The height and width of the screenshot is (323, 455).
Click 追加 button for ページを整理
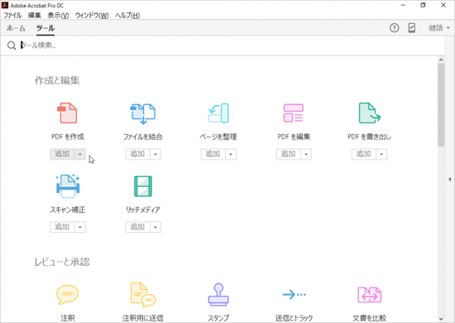pyautogui.click(x=213, y=154)
